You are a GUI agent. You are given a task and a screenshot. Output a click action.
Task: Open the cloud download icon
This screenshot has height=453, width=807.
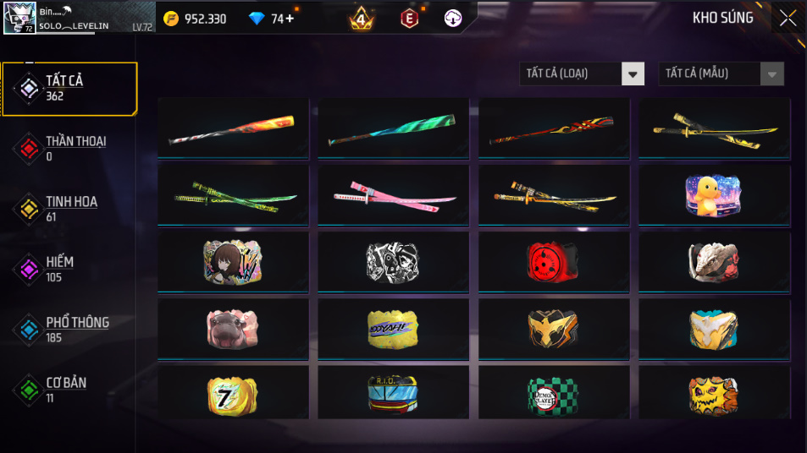coord(453,19)
